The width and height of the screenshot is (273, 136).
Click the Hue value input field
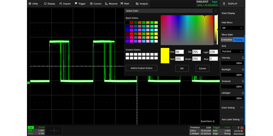(179, 52)
